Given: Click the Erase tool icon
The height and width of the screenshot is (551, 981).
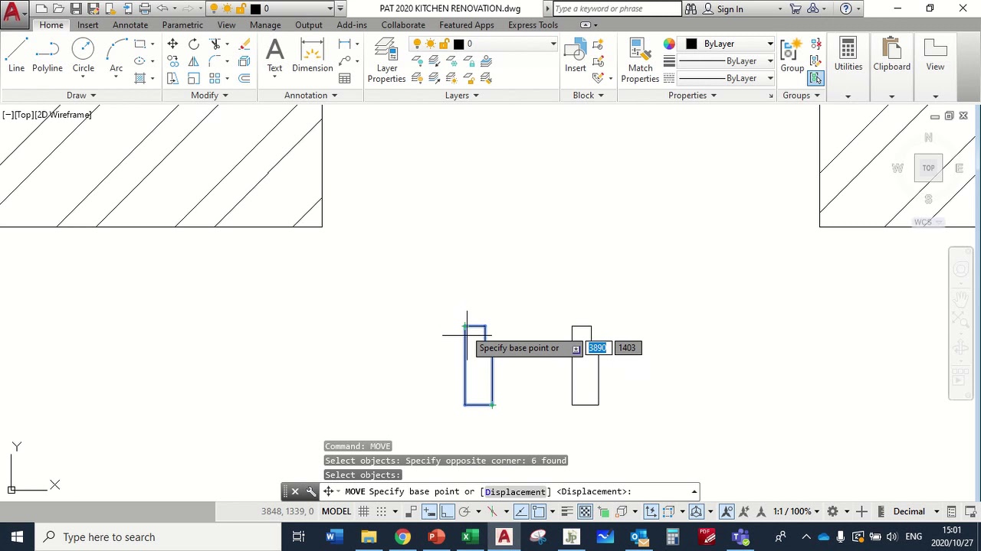Looking at the screenshot, I should click(244, 44).
